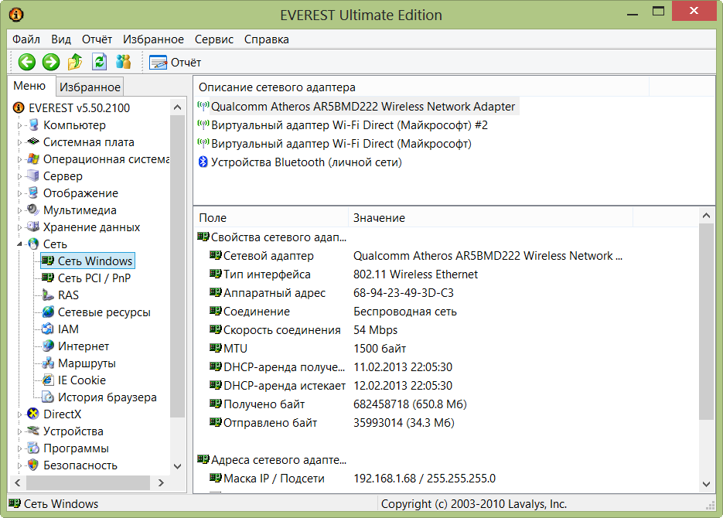Open the Сервис menu

pos(214,39)
